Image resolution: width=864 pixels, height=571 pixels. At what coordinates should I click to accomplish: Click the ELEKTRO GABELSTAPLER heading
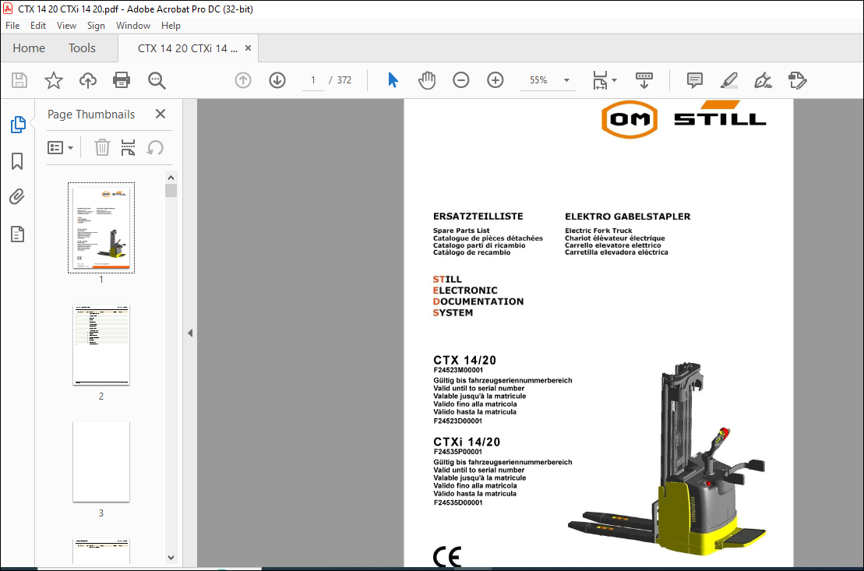click(x=628, y=217)
